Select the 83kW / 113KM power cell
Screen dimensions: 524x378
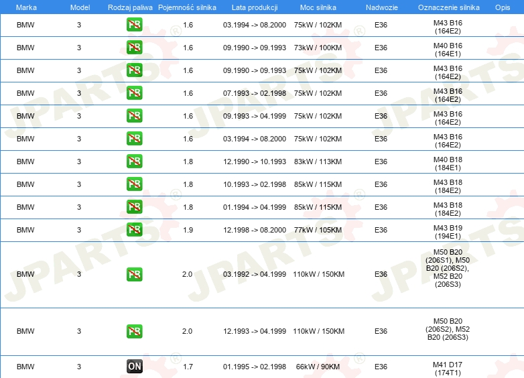click(318, 162)
